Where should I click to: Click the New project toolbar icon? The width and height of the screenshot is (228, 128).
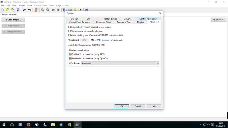point(3,10)
